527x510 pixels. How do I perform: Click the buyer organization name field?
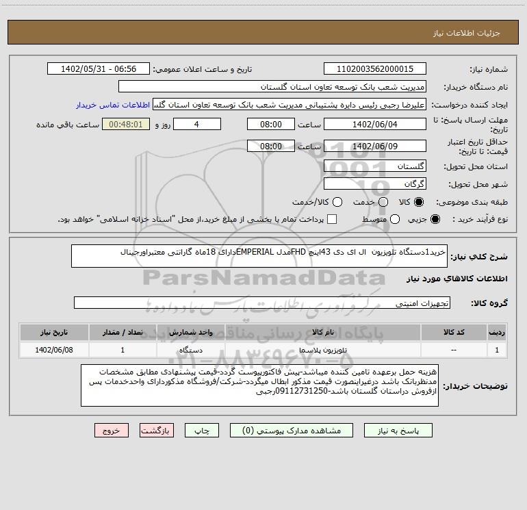(272, 87)
